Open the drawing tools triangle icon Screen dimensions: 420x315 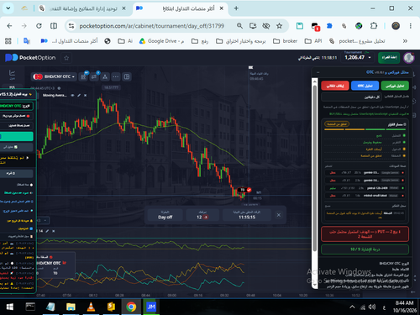[105, 76]
